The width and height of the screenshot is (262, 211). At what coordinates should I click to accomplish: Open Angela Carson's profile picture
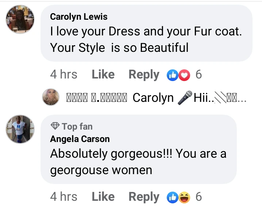[20, 129]
